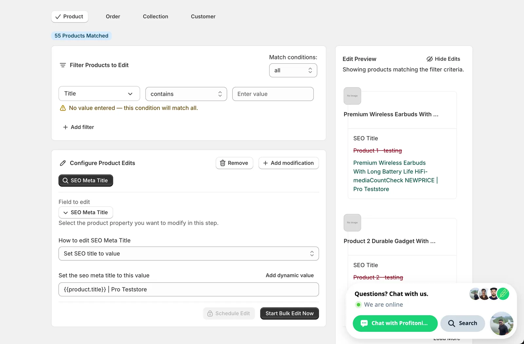
Task: Click the filter lines icon beside Filter Products
Action: coord(63,65)
